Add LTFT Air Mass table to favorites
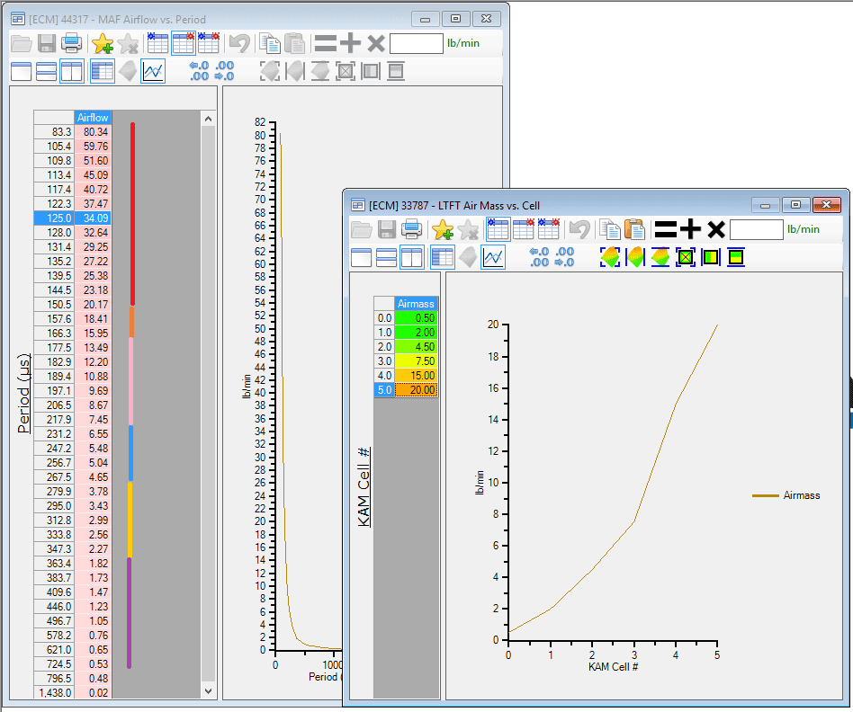 click(x=443, y=229)
